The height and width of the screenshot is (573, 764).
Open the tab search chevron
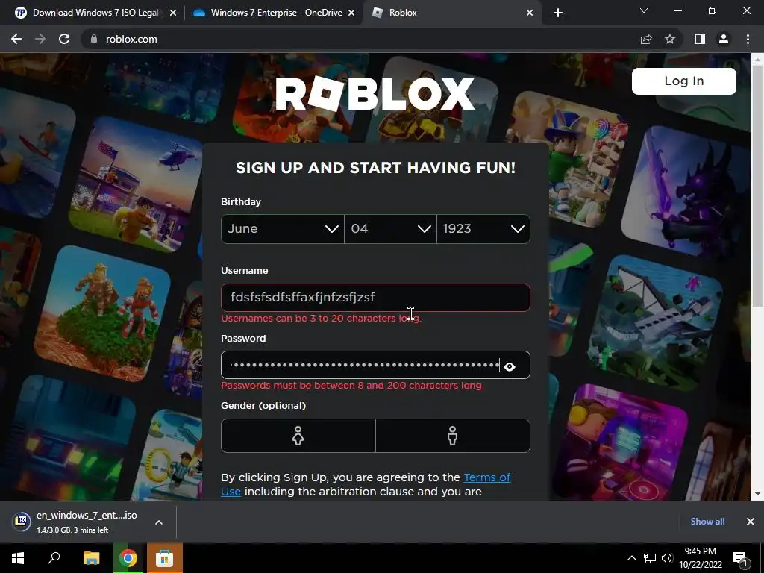[644, 10]
